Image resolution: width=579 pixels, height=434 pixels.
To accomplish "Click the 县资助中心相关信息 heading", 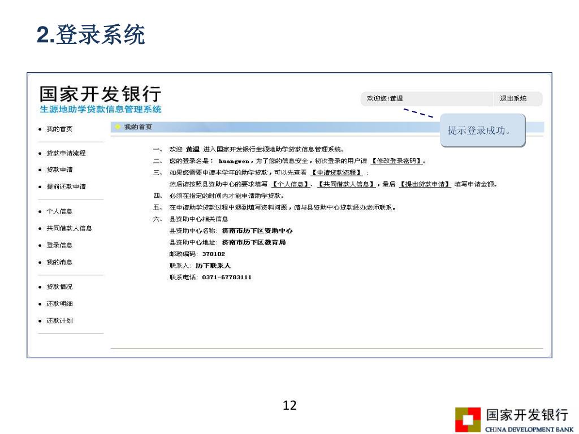I will [x=198, y=219].
